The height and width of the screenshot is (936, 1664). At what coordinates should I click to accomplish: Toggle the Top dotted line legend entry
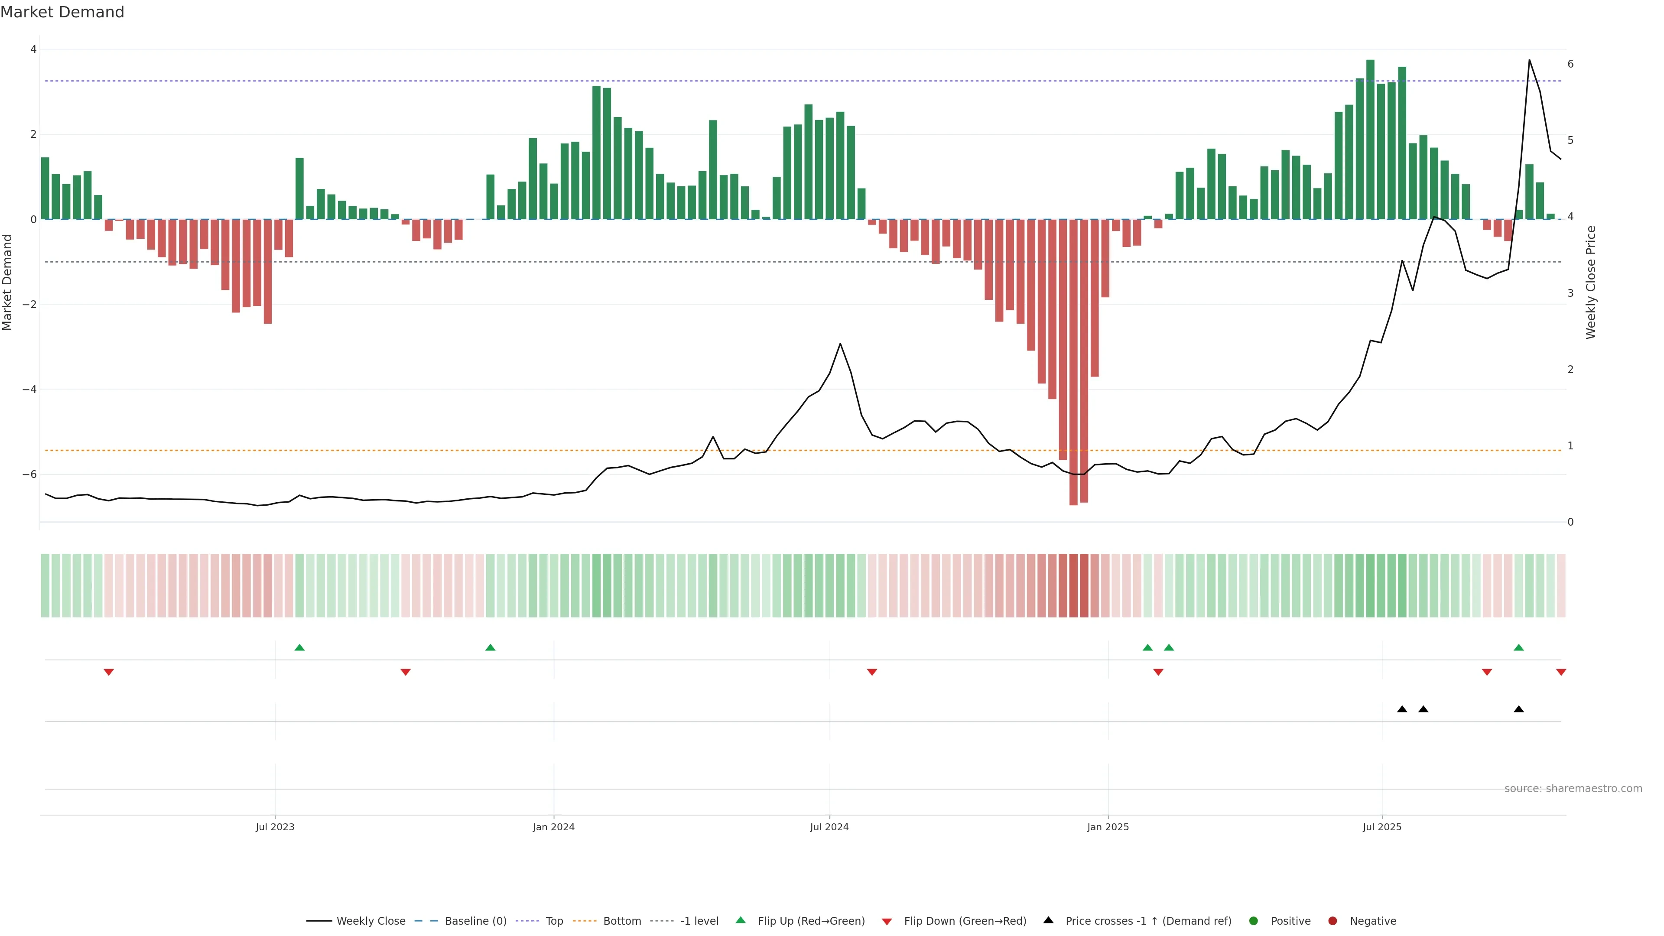pos(554,920)
